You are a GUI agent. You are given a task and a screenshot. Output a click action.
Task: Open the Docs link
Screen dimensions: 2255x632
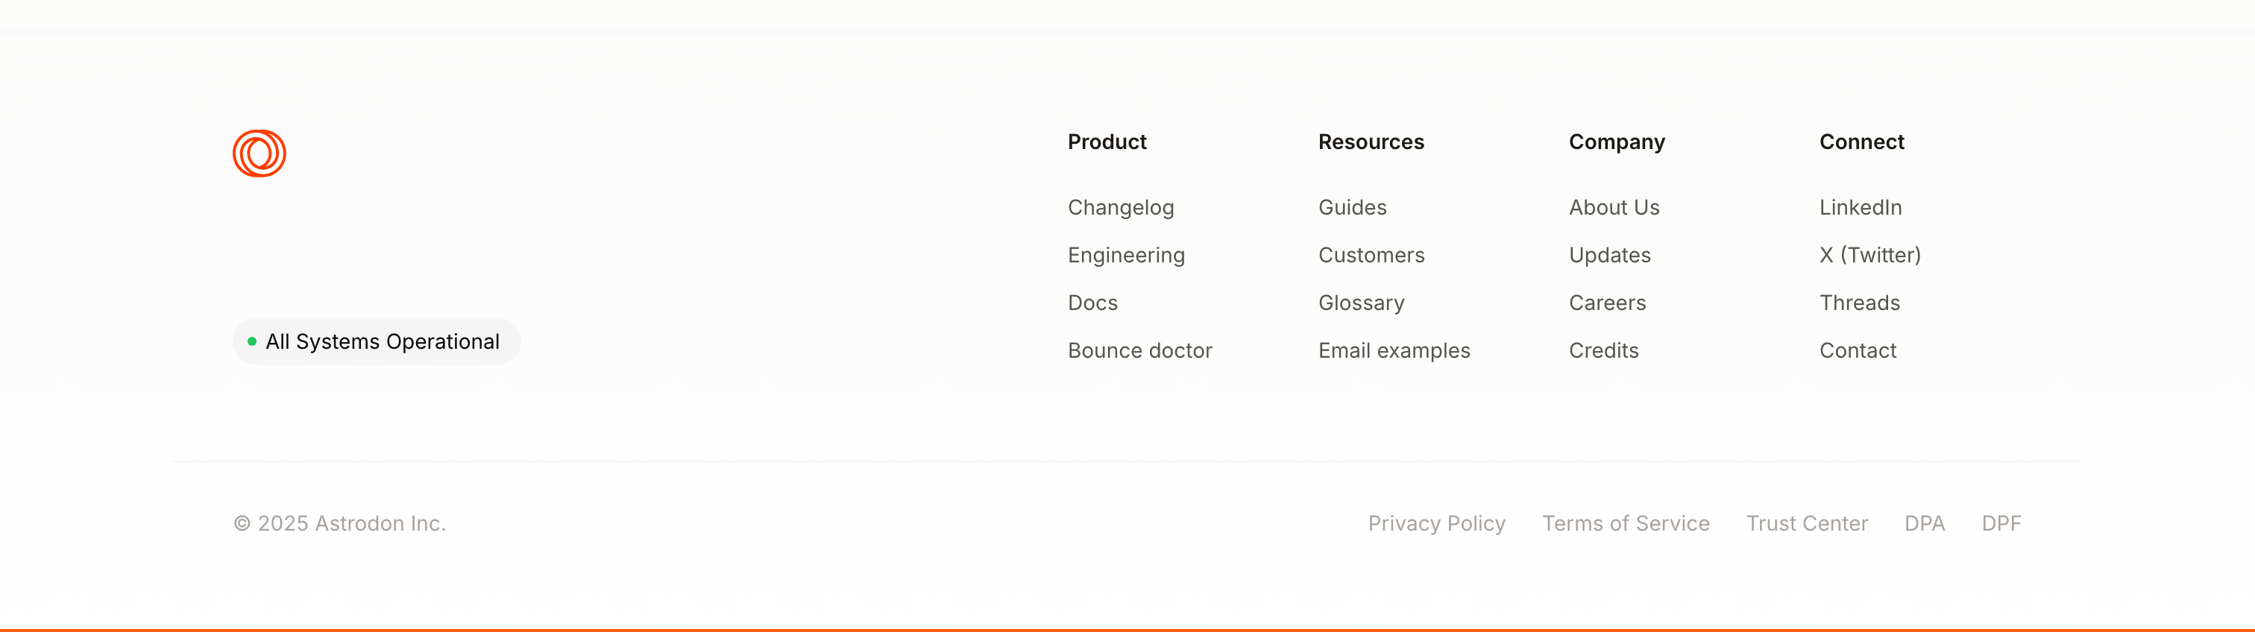(x=1092, y=303)
